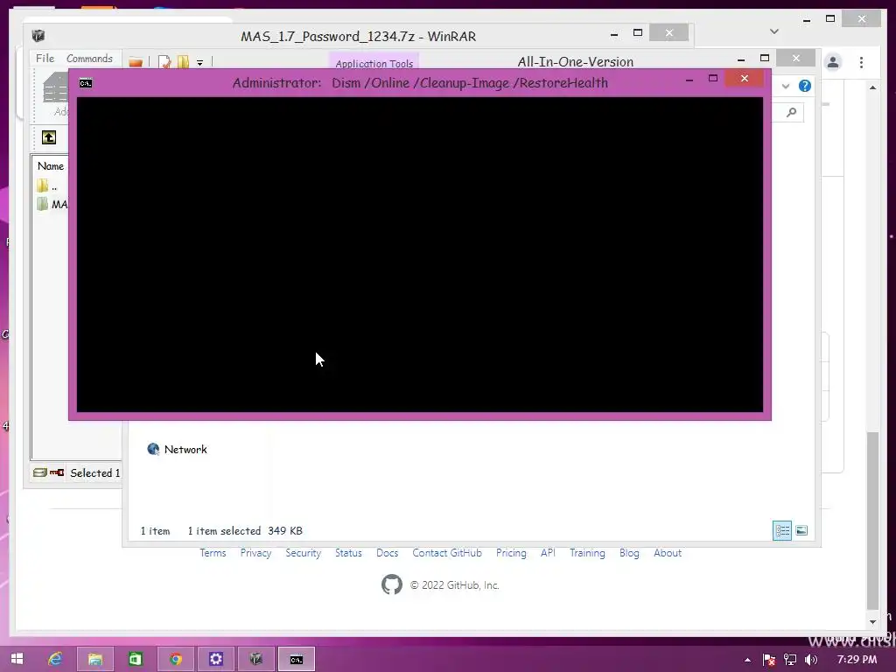Click the browser scrollbar up arrow
This screenshot has height=672, width=896.
(x=872, y=87)
